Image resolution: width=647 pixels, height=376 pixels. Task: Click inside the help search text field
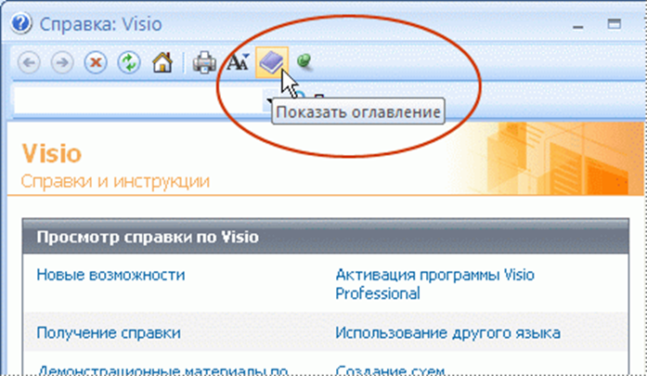[x=138, y=100]
